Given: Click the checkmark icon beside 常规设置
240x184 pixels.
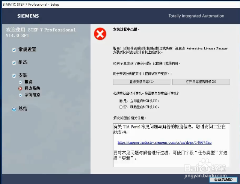Looking at the screenshot, I should pos(14,50).
